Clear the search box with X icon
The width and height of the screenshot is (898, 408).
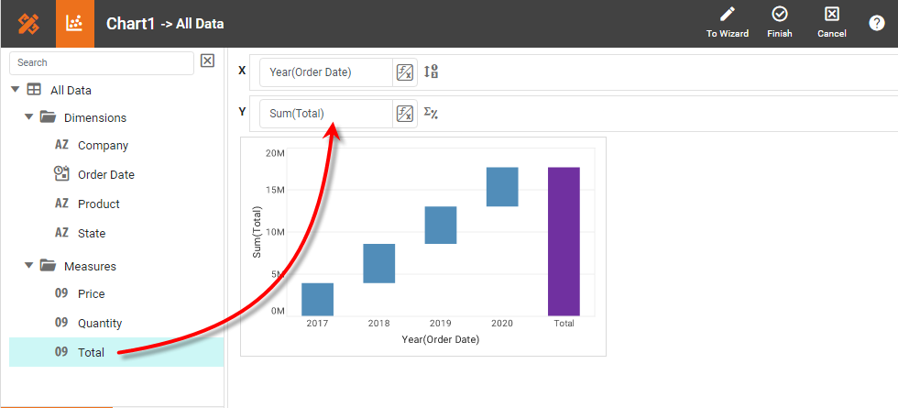207,61
